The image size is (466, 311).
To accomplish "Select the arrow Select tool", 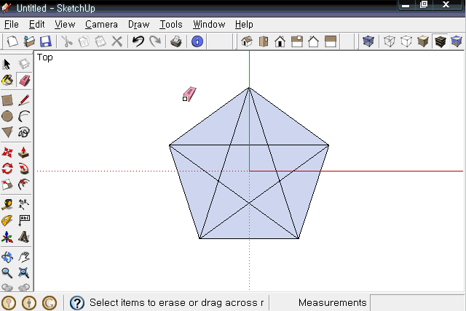I will pyautogui.click(x=7, y=64).
